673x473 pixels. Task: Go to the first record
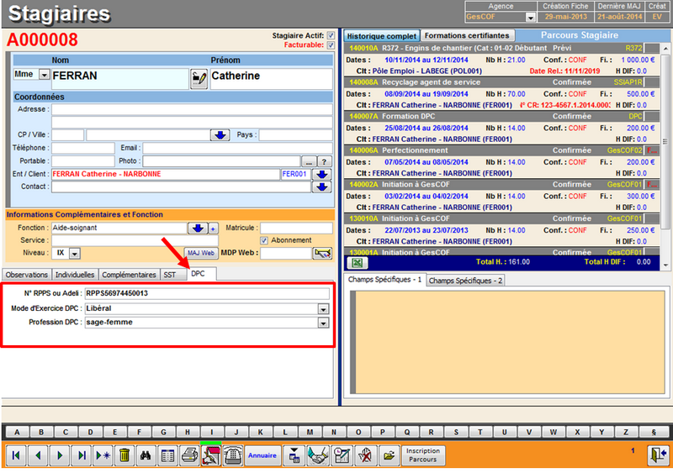pos(16,455)
